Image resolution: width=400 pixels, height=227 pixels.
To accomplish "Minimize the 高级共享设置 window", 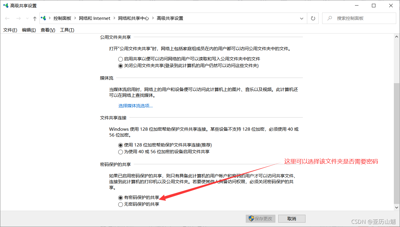I will coord(356,6).
